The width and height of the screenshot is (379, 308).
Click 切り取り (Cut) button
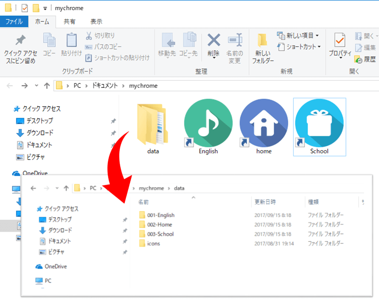point(100,36)
